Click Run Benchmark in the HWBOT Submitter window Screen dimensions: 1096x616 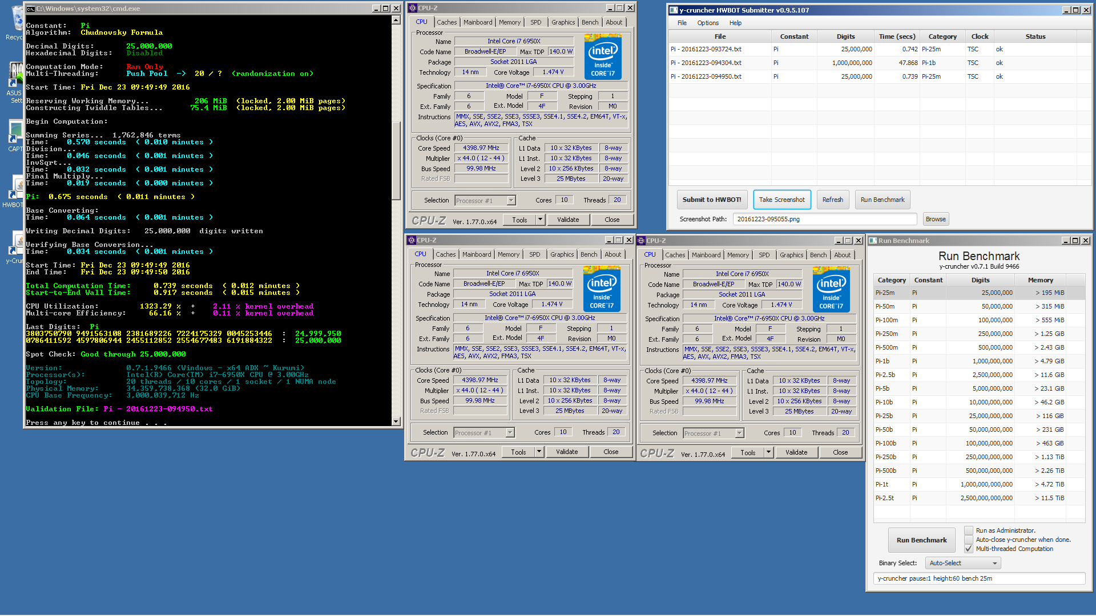click(883, 200)
